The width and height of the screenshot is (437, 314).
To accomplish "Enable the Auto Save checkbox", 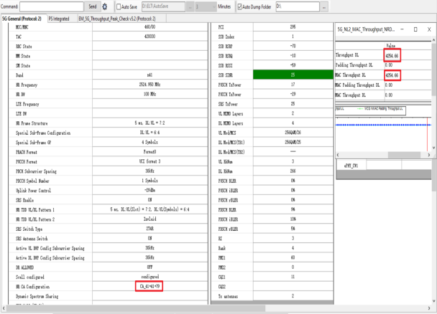I will pos(119,6).
